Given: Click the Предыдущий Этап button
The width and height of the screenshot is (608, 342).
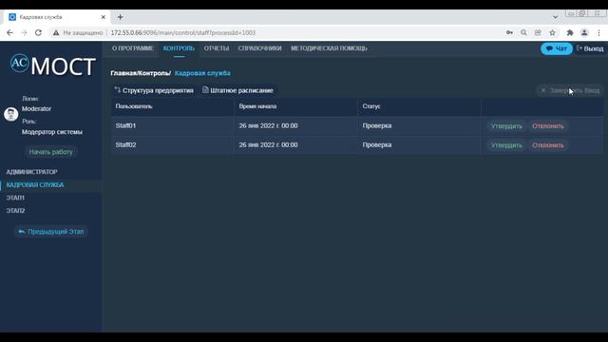Looking at the screenshot, I should pyautogui.click(x=50, y=232).
